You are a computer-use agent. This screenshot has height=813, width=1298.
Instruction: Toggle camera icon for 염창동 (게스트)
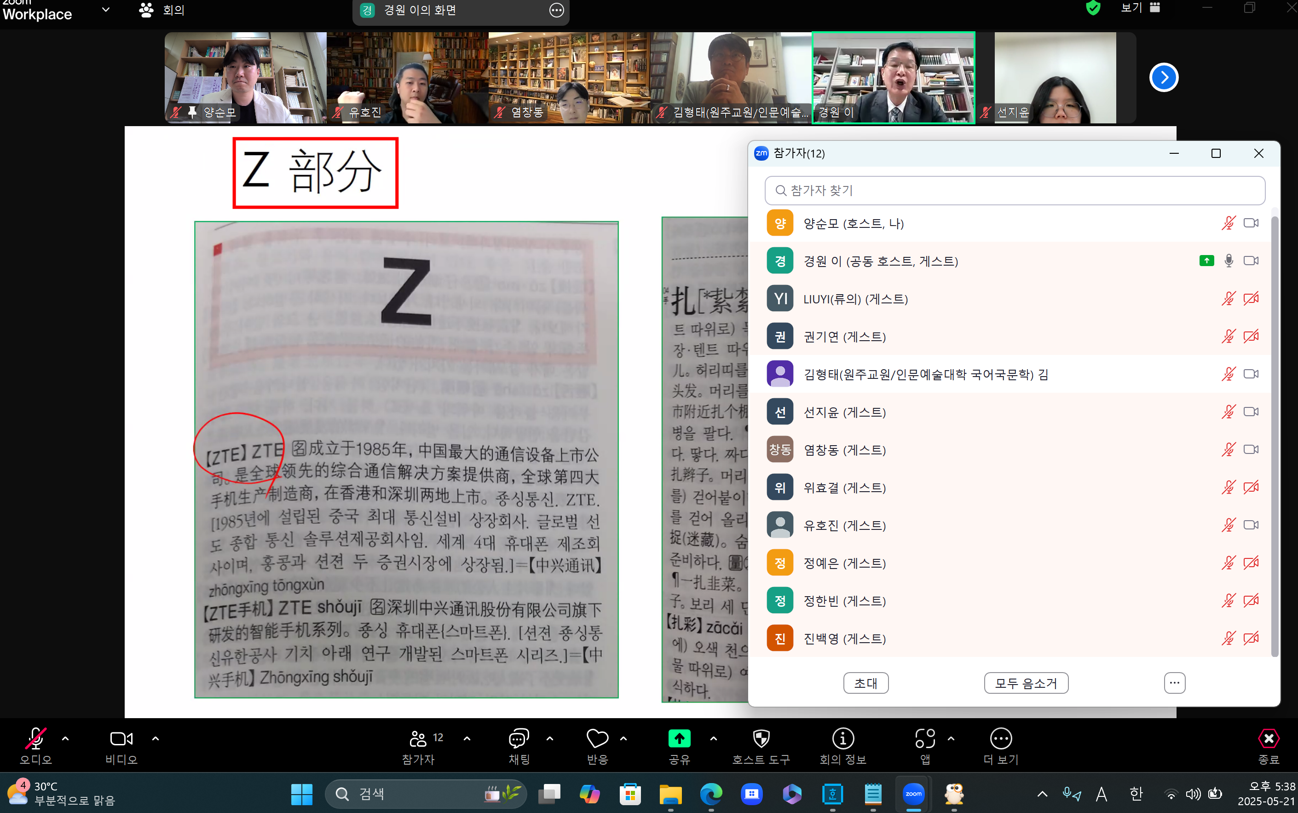(1251, 449)
